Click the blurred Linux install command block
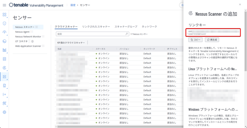Viewport: 247px width, 128px height. click(214, 94)
